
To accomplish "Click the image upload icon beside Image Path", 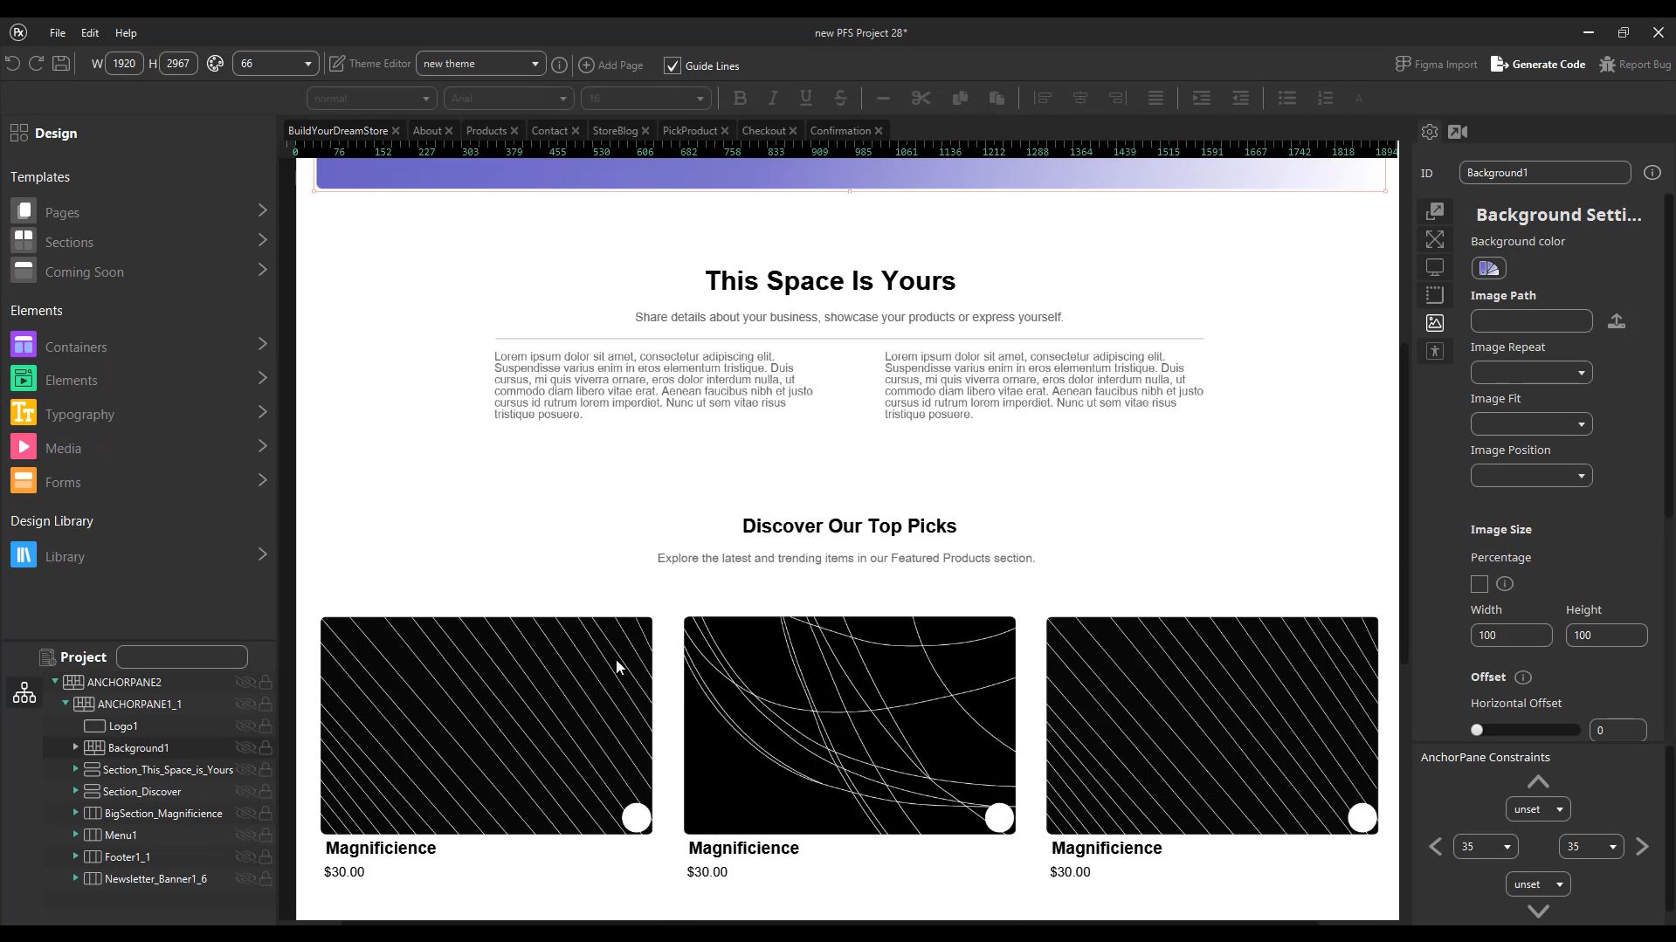I will point(1616,320).
